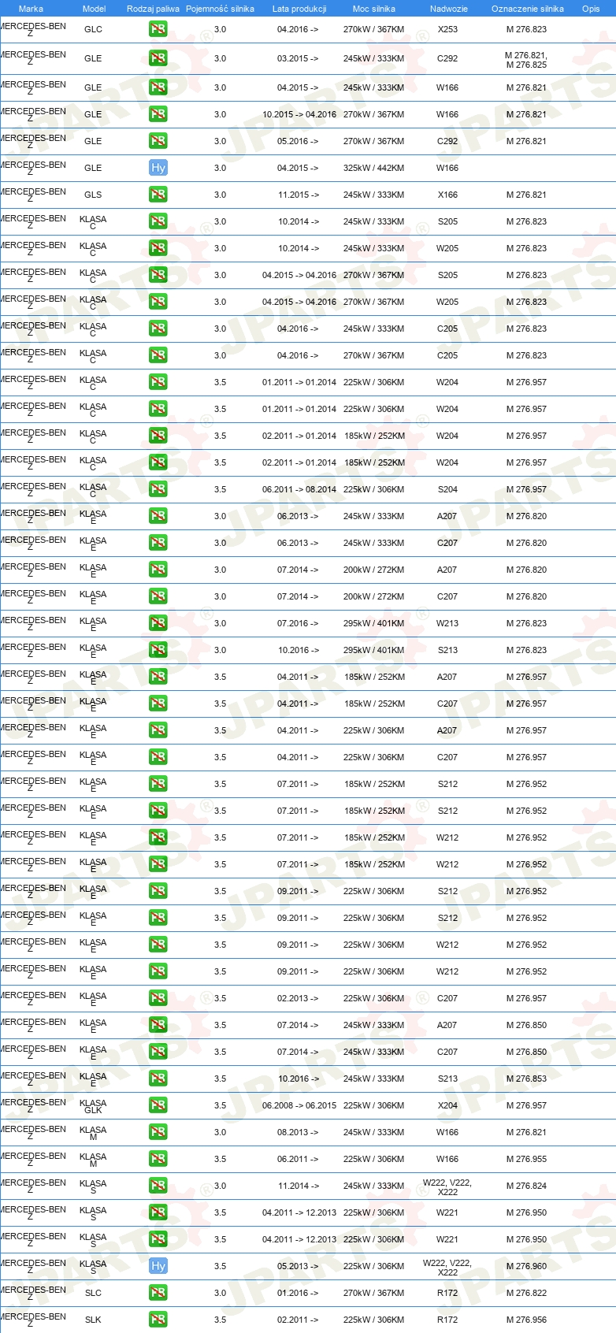This screenshot has width=616, height=1333.
Task: Select the X253 body code cell
Action: [x=447, y=29]
